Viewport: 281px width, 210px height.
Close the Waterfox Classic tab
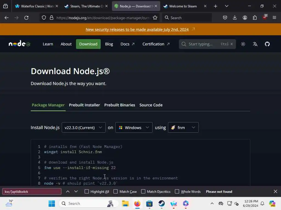coord(57,6)
